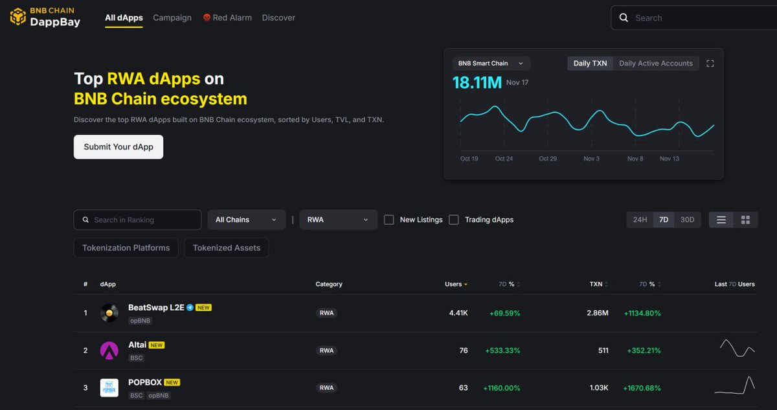Click Submit Your dApp button
The image size is (777, 410).
pos(118,147)
